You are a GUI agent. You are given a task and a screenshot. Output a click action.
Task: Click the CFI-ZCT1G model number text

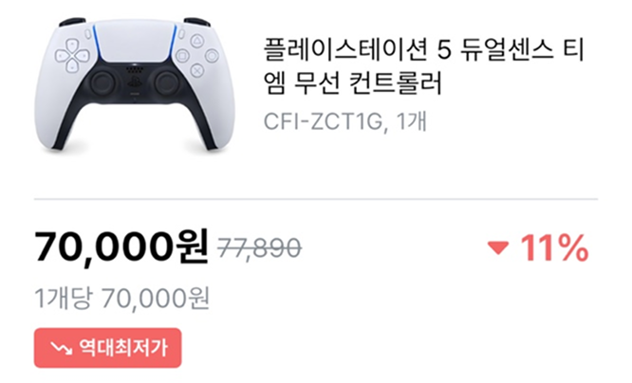point(324,121)
